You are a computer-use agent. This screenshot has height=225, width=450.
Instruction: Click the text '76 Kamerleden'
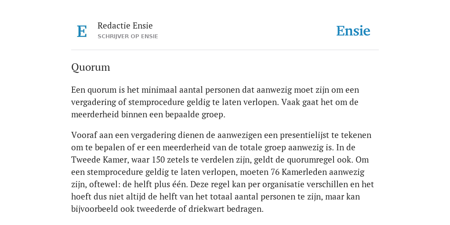pos(299,172)
